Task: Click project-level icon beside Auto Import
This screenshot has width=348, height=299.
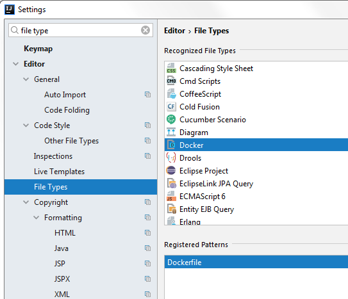Action: click(x=147, y=94)
